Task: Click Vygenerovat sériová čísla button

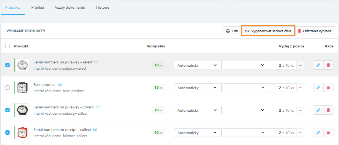Action: tap(268, 31)
